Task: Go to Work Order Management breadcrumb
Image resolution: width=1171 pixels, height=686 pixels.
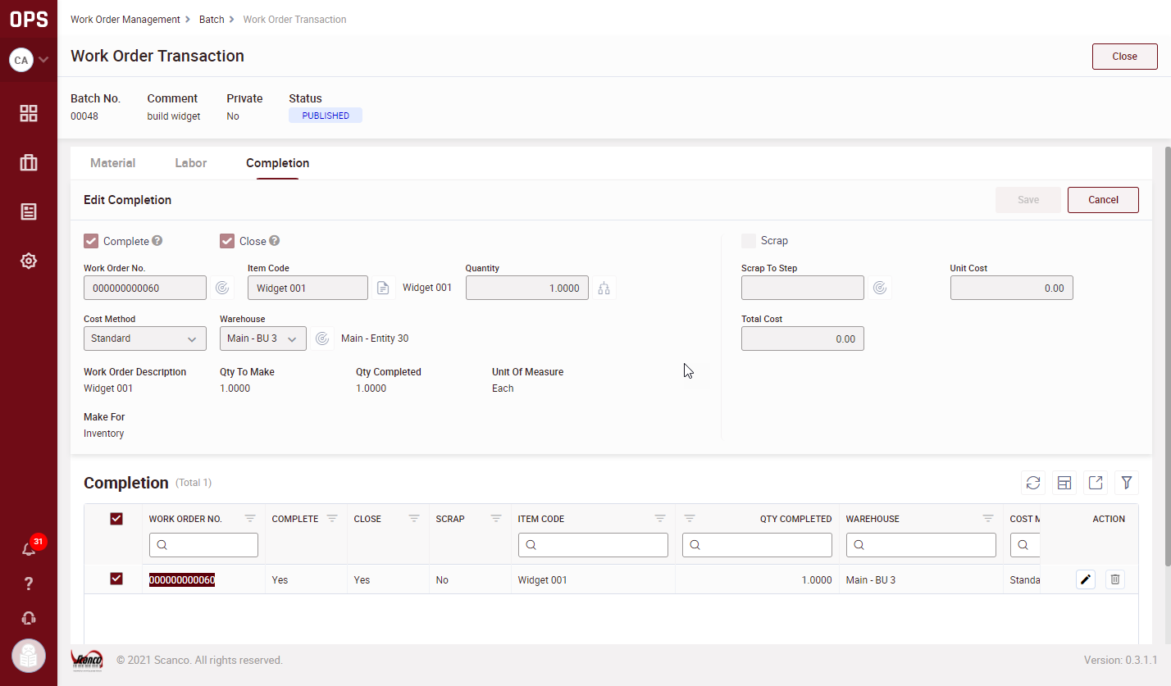Action: point(125,20)
